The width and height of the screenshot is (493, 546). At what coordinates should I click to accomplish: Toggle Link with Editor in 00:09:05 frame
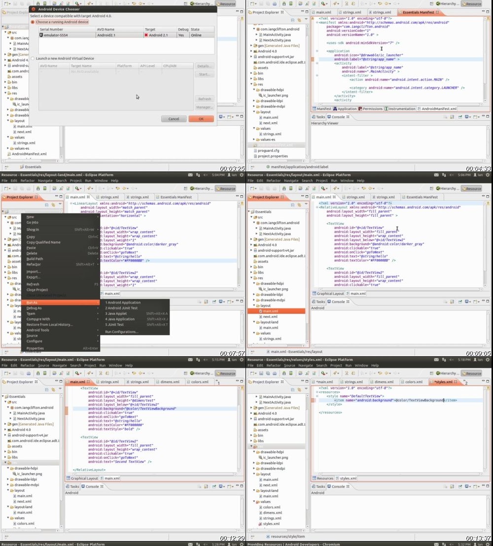(x=299, y=205)
